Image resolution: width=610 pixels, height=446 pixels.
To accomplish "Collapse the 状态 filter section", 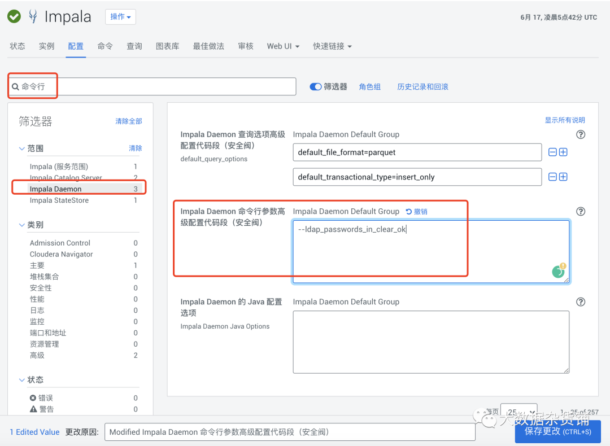I will 22,380.
